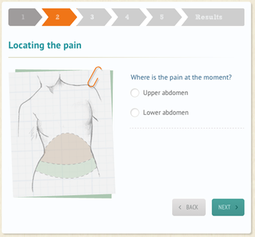Screen dimensions: 255x237
Task: Click the active step 2 arrow
Action: 59,17
